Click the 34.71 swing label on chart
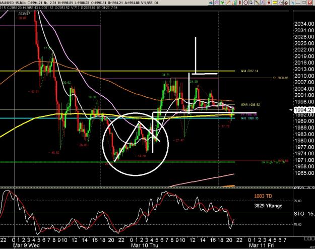Viewport: 315px width, 249px height. (x=166, y=75)
